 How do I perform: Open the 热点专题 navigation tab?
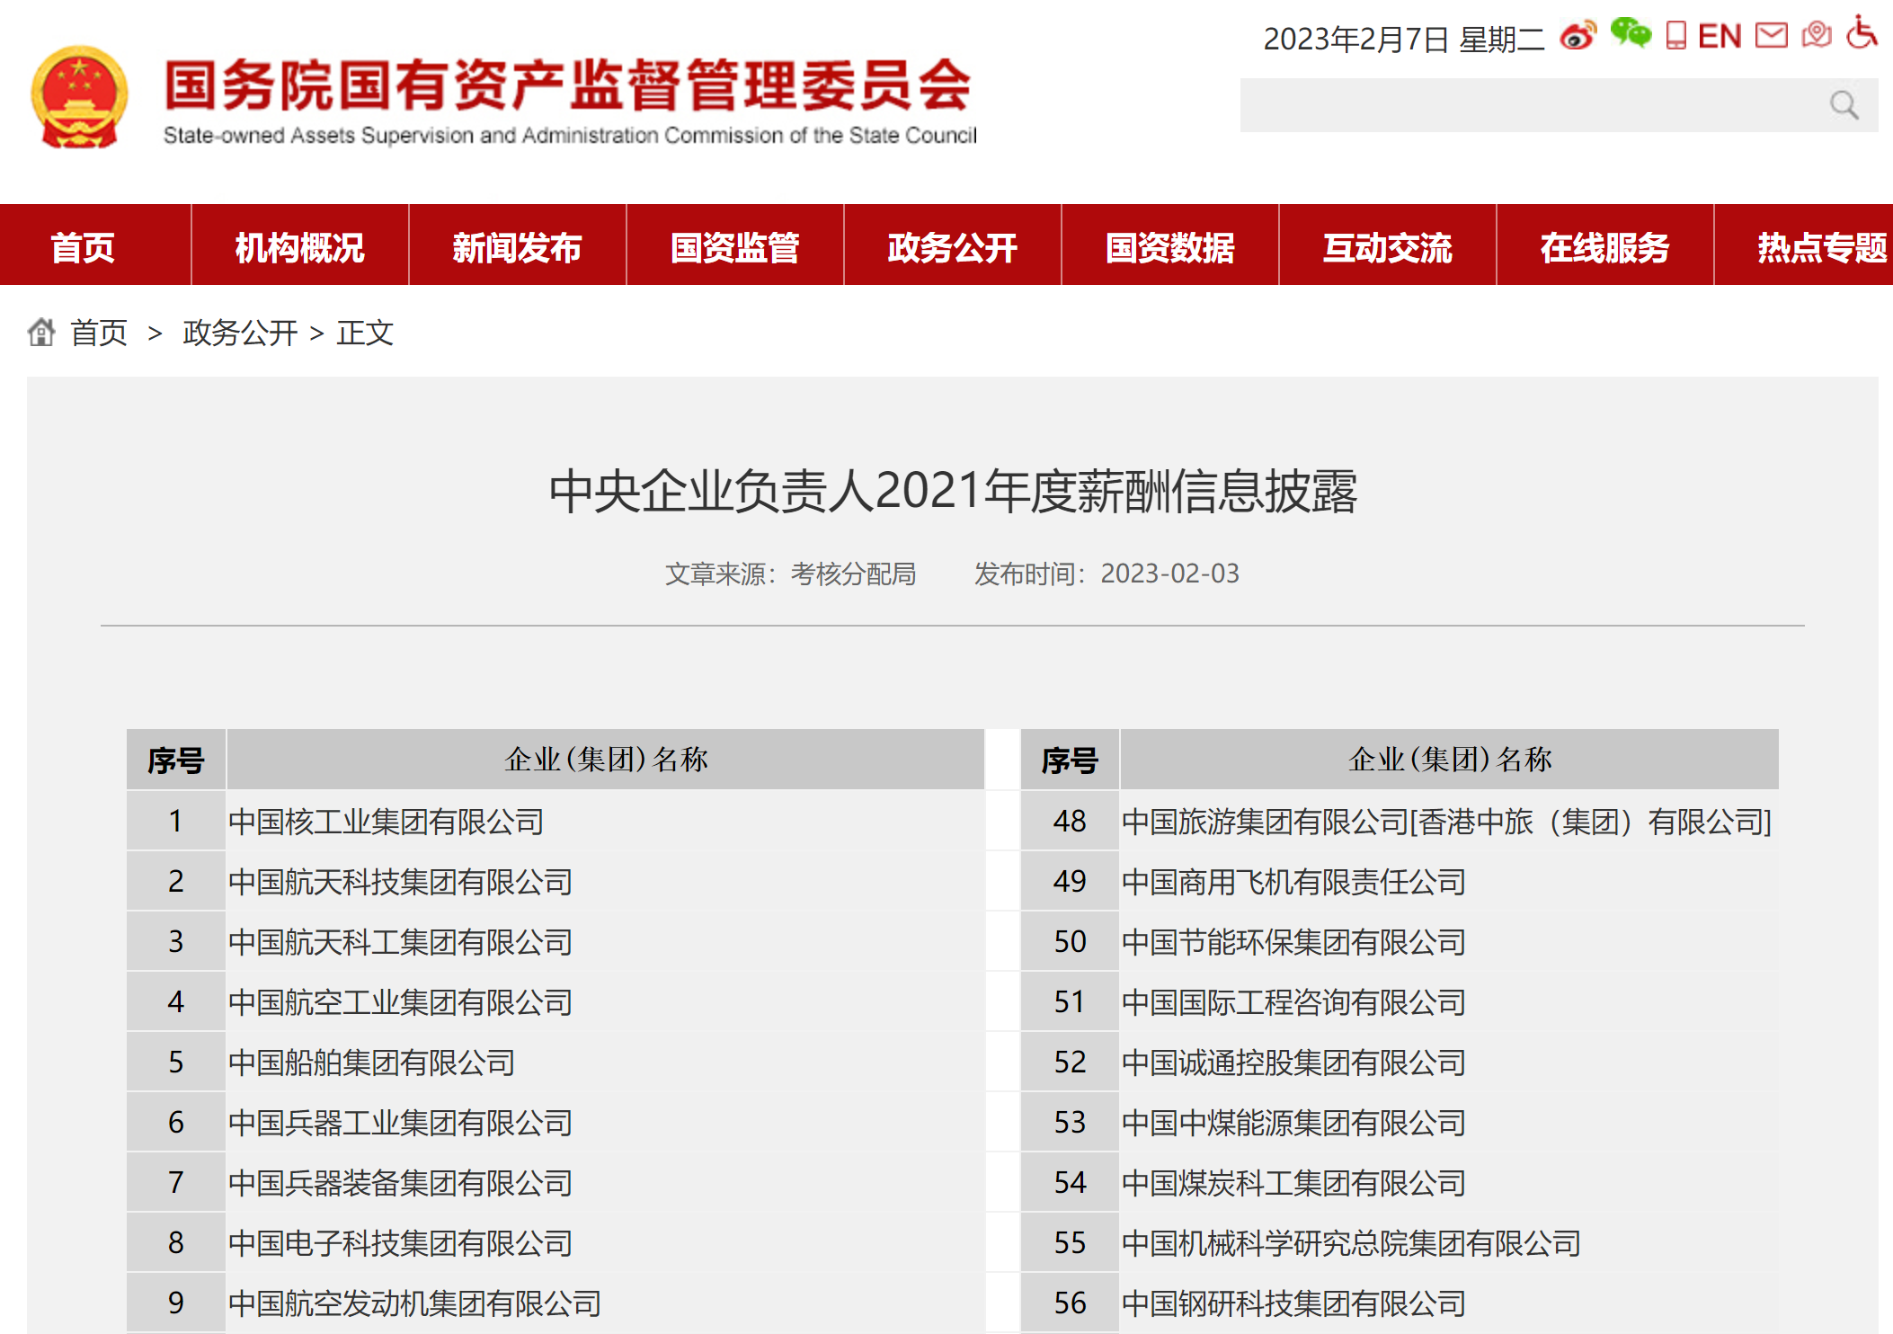click(1804, 247)
